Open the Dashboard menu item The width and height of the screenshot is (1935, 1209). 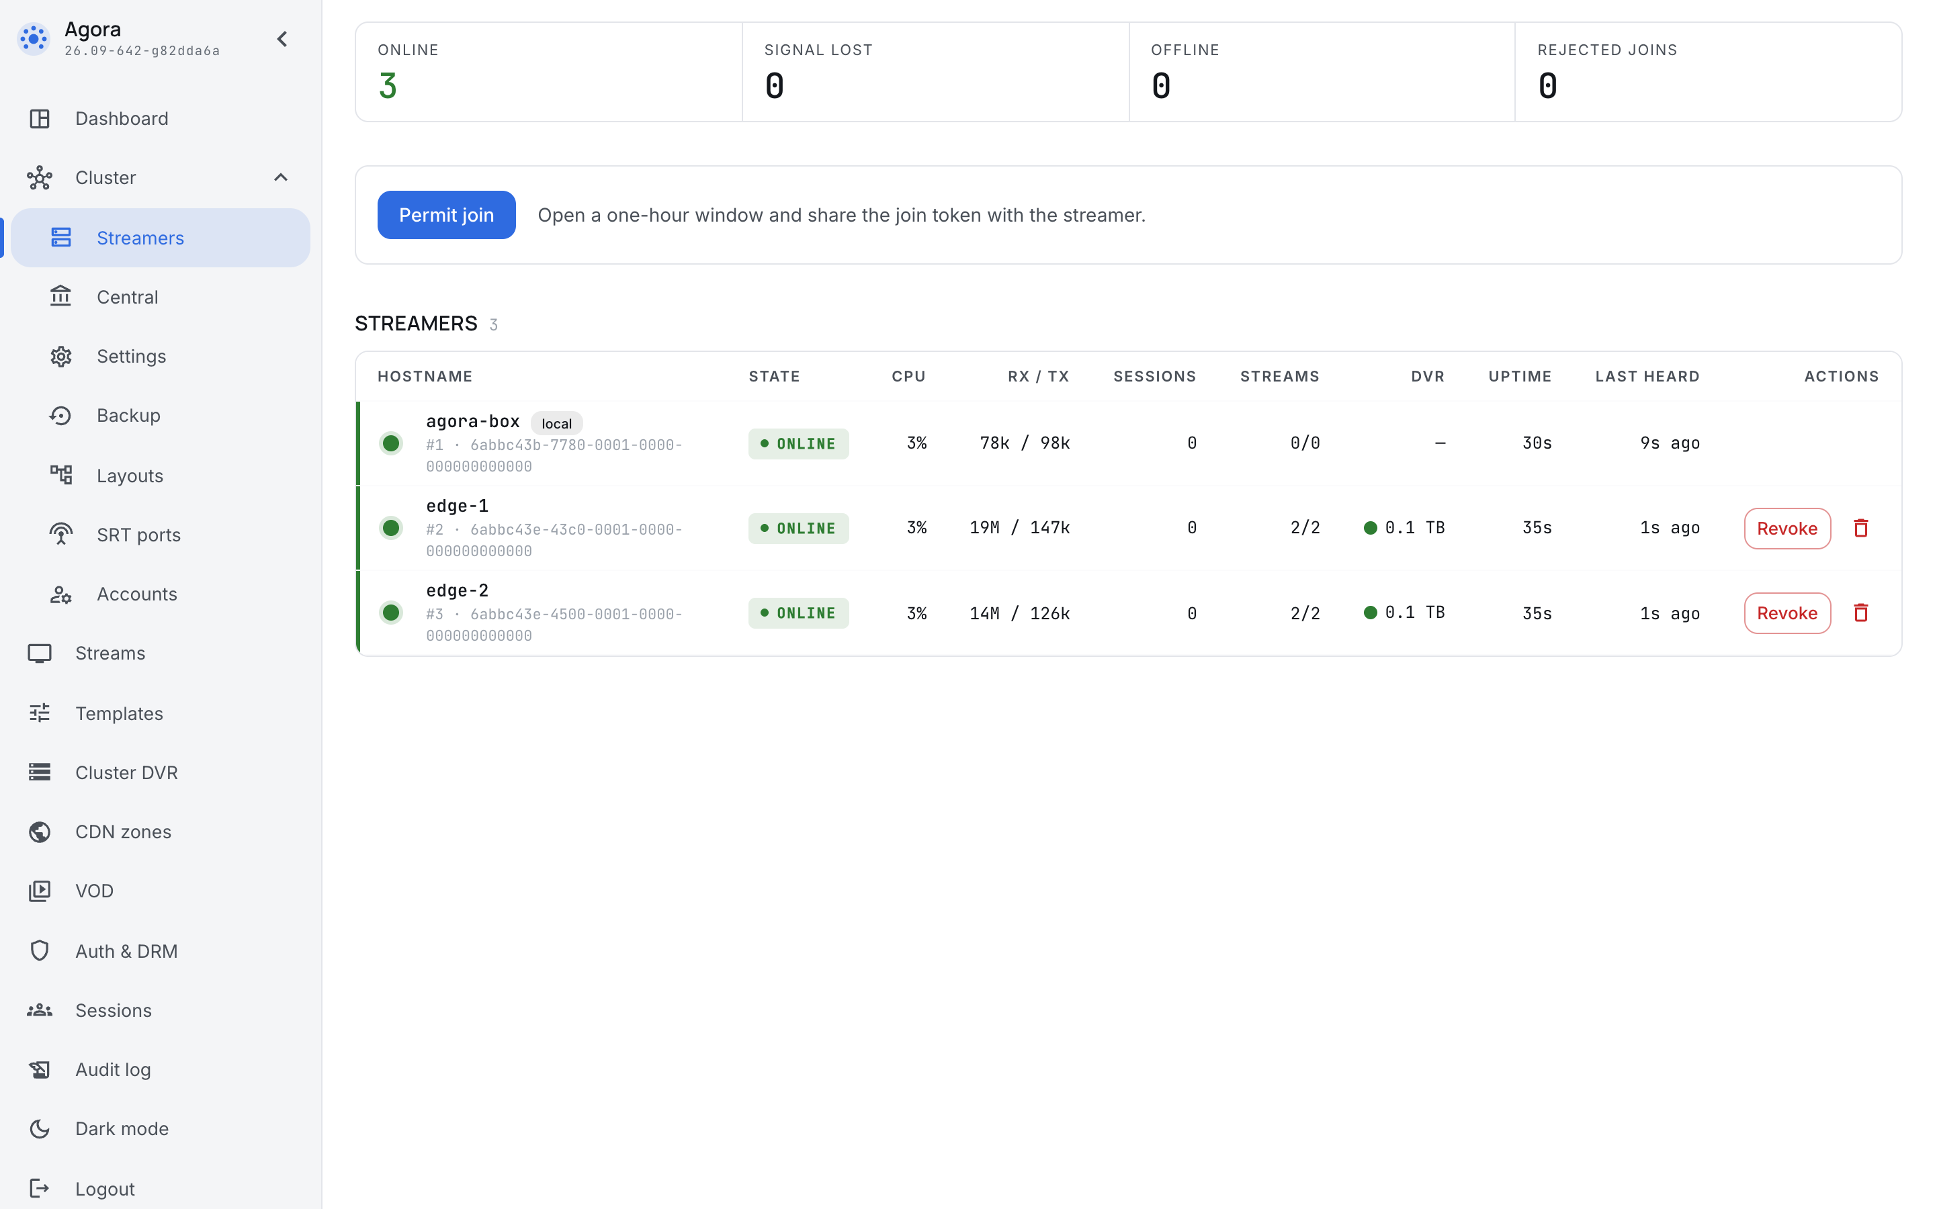(x=160, y=118)
